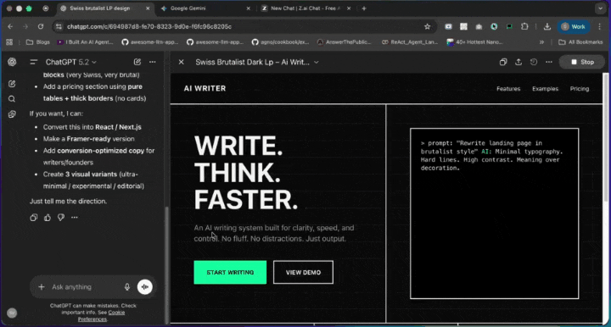Click the START WRITING button
The width and height of the screenshot is (611, 327).
(x=230, y=272)
